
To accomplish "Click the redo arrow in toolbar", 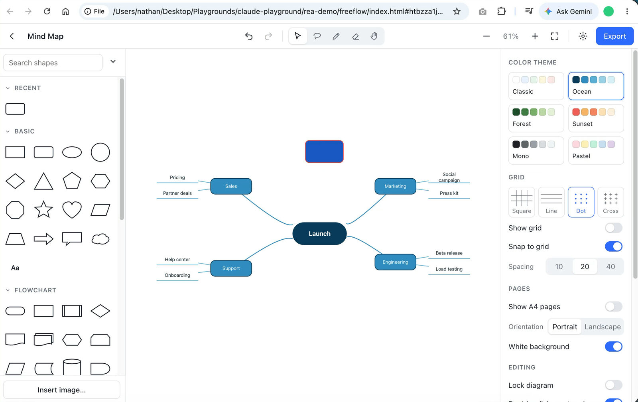I will [268, 36].
